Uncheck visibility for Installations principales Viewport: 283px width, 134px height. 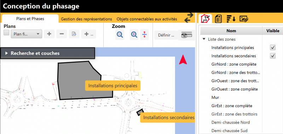pos(273,48)
